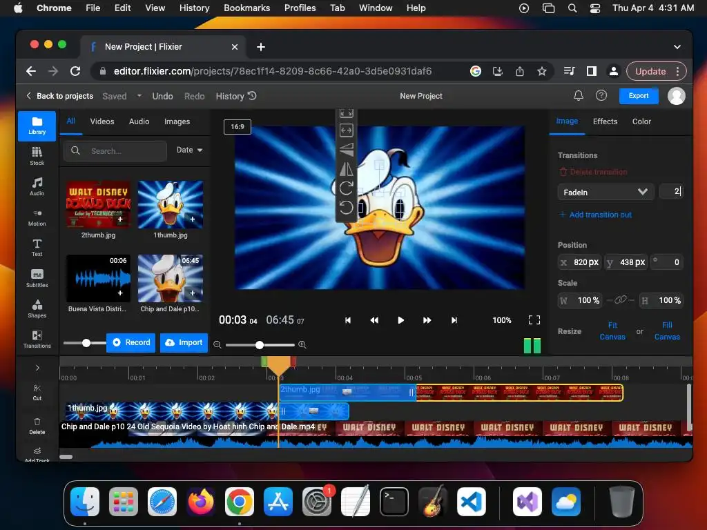The height and width of the screenshot is (530, 707).
Task: Open the Shapes panel
Action: point(37,308)
